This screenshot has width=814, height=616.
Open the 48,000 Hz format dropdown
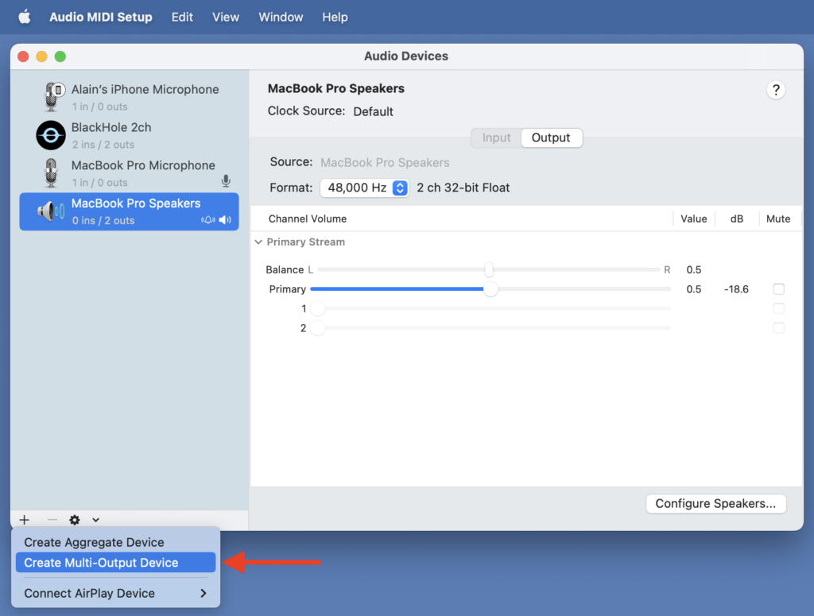click(x=364, y=188)
